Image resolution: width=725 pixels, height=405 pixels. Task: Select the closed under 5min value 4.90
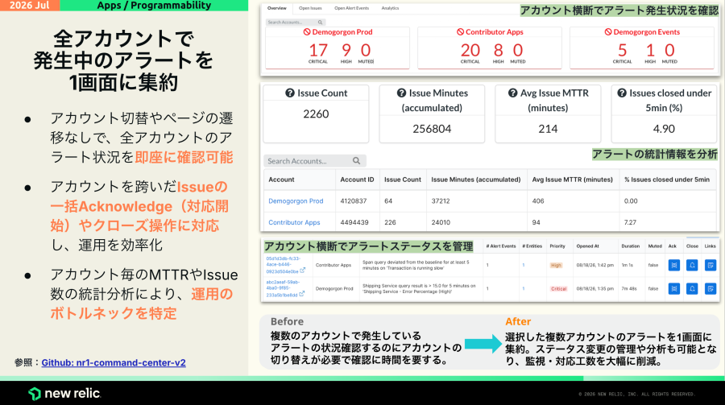664,129
